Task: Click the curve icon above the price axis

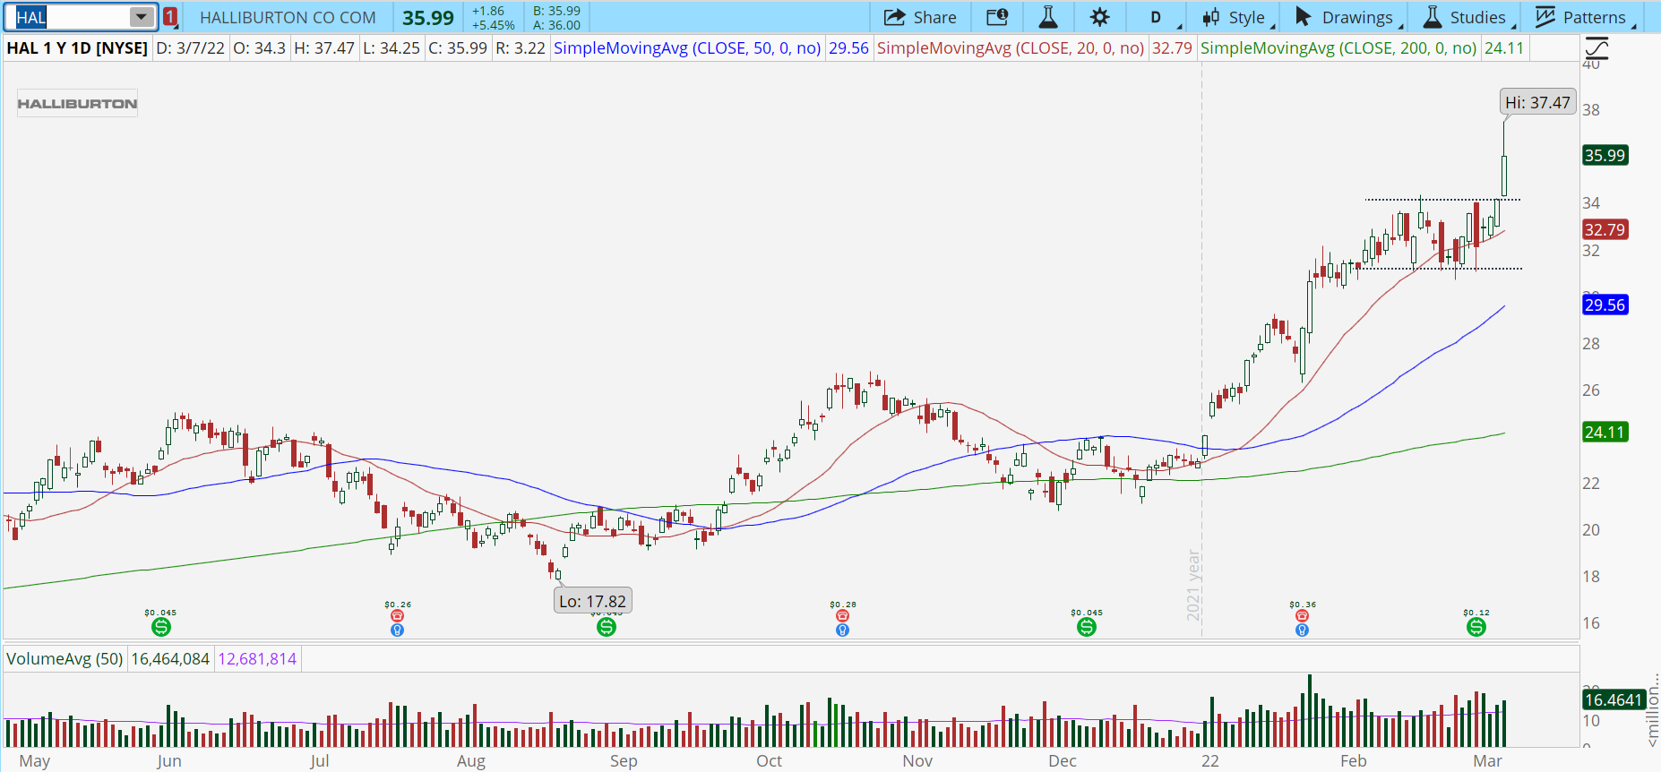Action: tap(1596, 47)
